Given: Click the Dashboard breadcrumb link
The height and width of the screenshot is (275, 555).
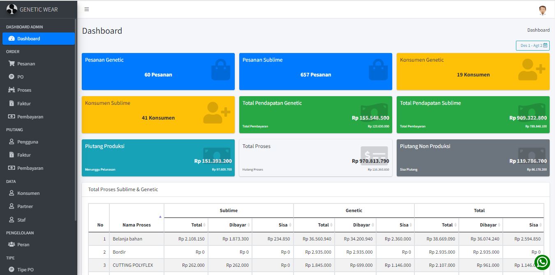Looking at the screenshot, I should 538,30.
